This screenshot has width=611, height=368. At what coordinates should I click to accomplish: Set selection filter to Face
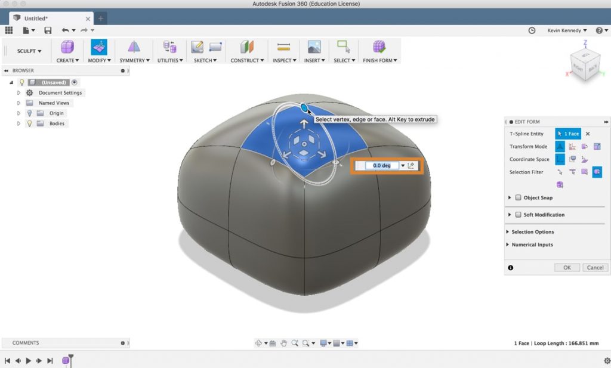pos(585,172)
